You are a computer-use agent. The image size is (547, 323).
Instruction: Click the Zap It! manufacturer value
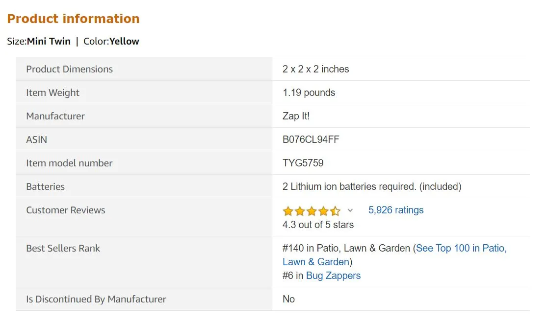click(x=296, y=116)
